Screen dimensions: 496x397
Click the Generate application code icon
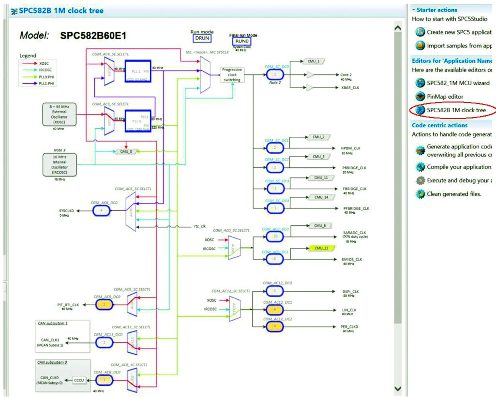point(420,150)
